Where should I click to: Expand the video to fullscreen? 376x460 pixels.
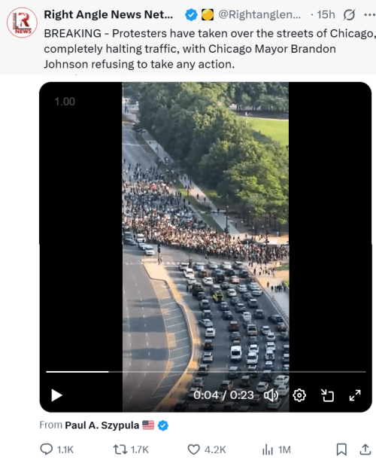tap(355, 395)
